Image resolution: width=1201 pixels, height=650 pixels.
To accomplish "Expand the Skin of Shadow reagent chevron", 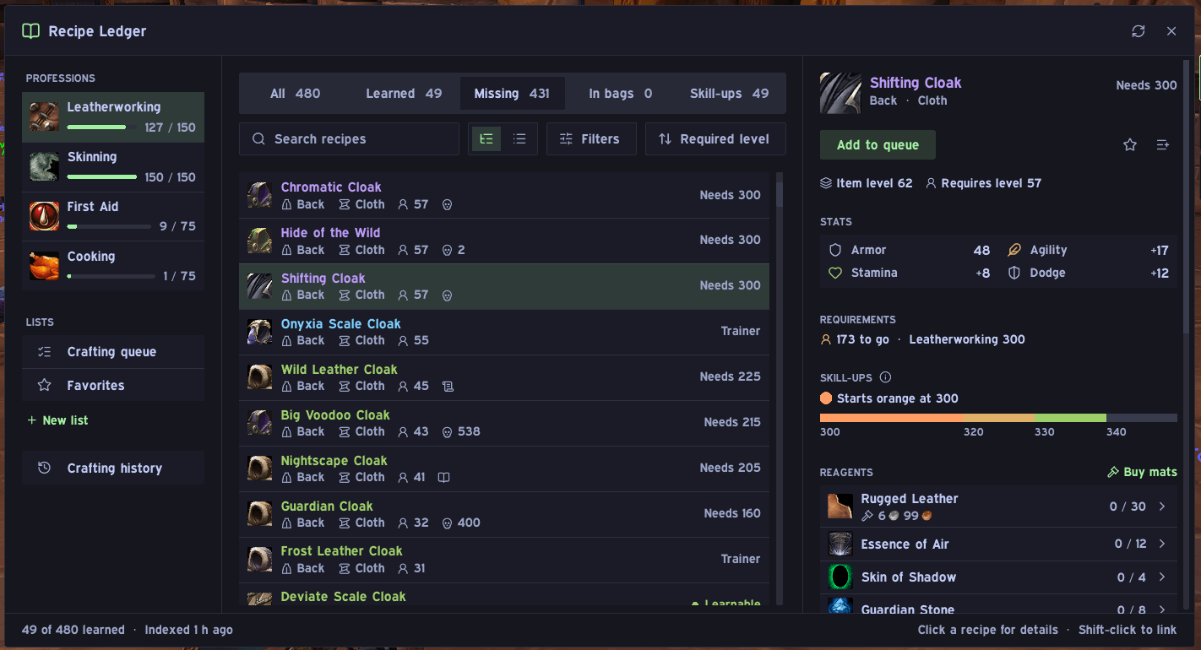I will coord(1162,577).
